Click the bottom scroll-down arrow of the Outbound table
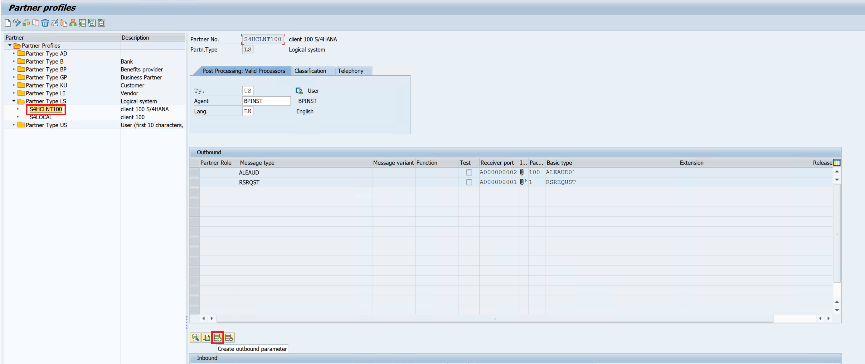 pyautogui.click(x=837, y=310)
